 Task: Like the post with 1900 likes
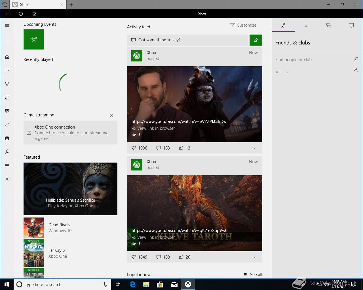tap(139, 148)
